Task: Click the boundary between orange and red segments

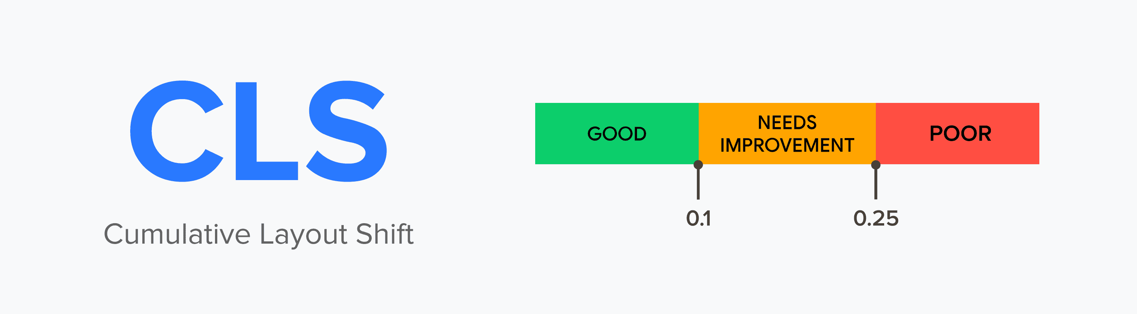Action: (x=876, y=132)
